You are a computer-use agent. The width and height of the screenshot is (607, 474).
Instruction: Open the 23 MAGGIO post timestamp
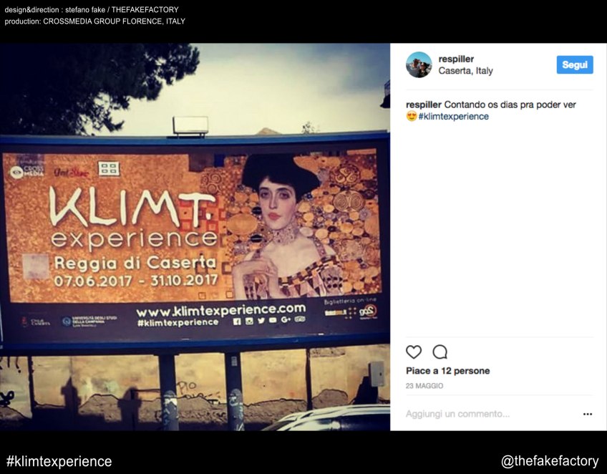424,386
